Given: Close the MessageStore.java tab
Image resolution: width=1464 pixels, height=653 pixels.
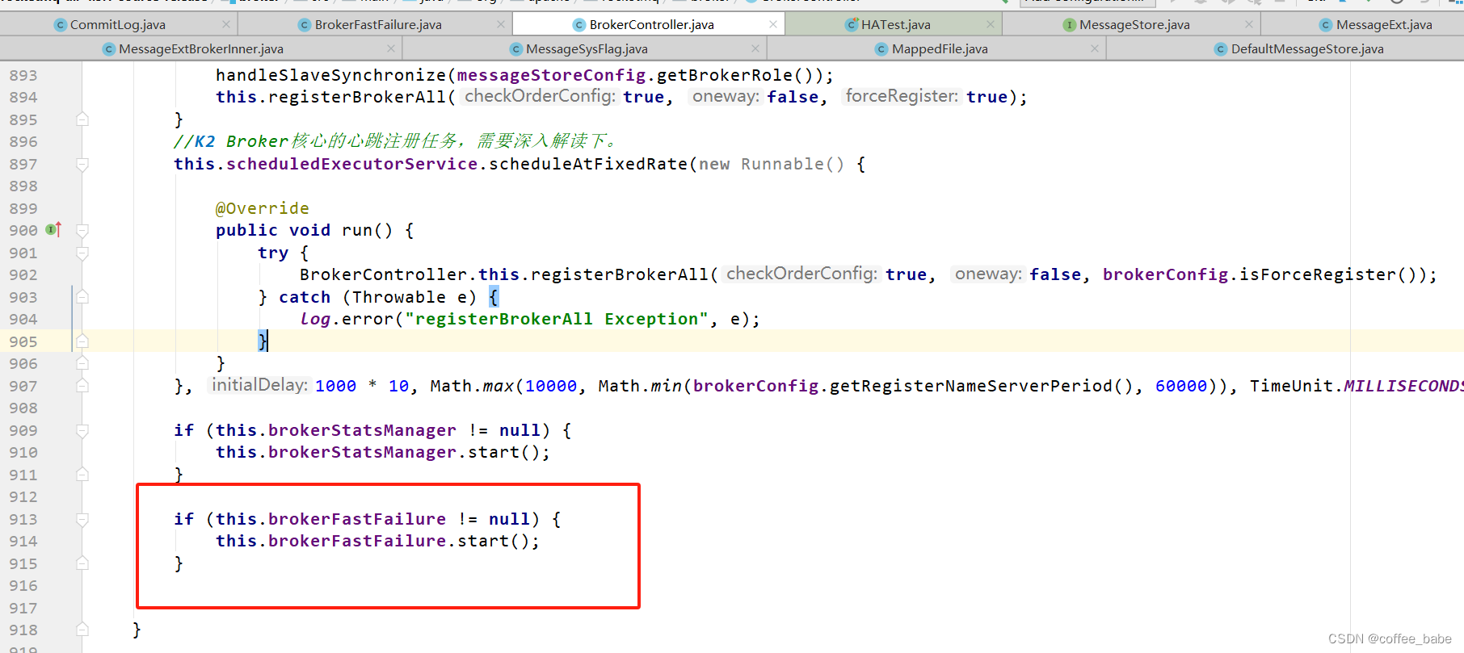Looking at the screenshot, I should [1249, 25].
